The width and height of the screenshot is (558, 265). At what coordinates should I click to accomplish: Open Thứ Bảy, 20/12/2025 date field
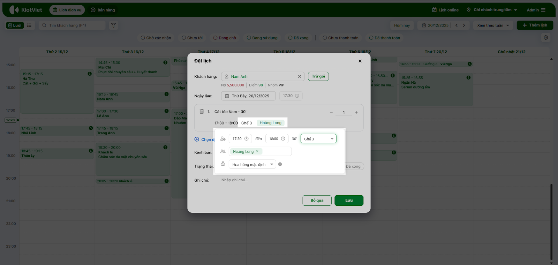(248, 96)
